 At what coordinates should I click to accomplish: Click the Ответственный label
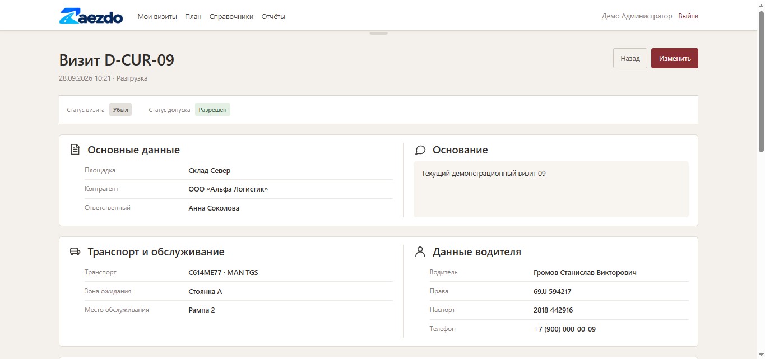(x=108, y=208)
